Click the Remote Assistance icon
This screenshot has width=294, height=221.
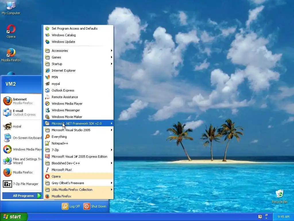point(47,97)
